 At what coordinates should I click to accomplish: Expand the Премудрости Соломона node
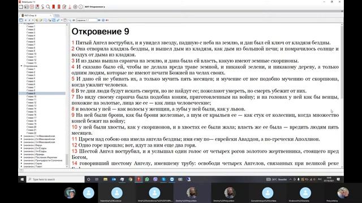(21, 160)
